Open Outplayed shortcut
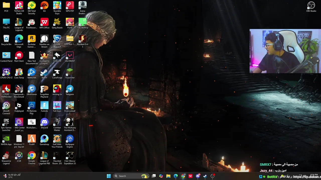This screenshot has height=180, width=321. [x=19, y=107]
